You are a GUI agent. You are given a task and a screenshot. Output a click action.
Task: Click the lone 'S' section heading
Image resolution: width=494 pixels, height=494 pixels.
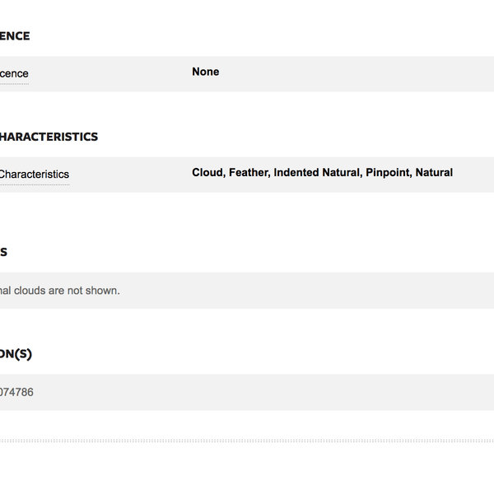[3, 252]
